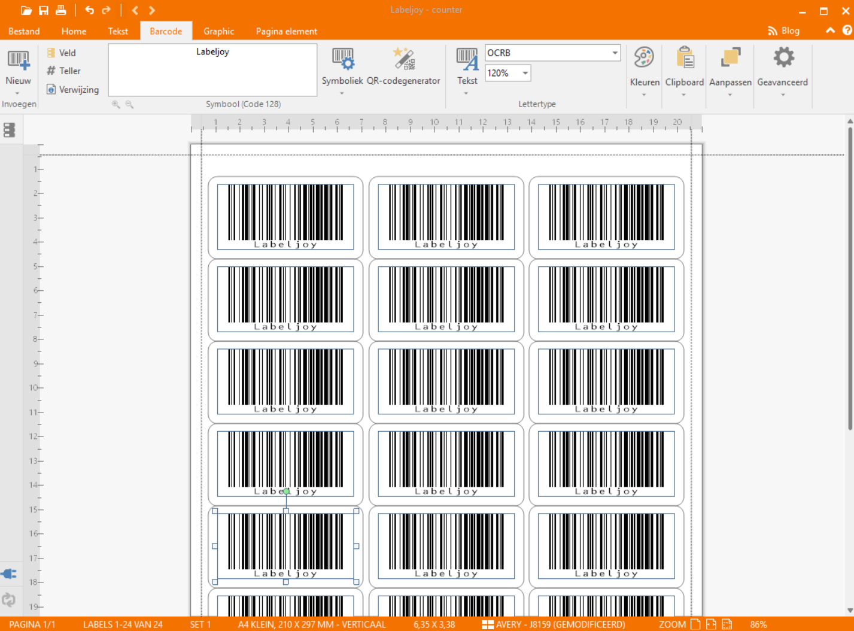The width and height of the screenshot is (854, 631).
Task: Open the QR-codegenerator tool
Action: pyautogui.click(x=403, y=60)
